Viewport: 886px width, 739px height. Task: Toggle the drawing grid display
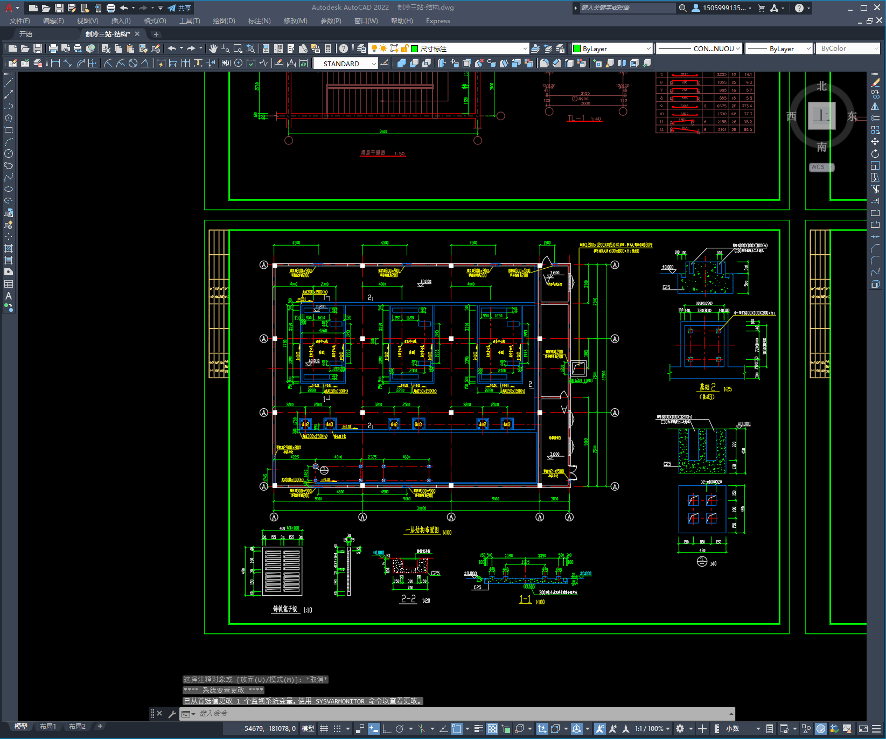[324, 729]
